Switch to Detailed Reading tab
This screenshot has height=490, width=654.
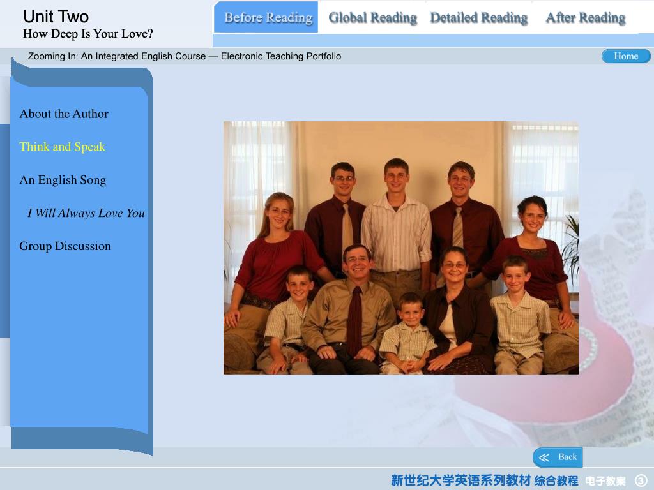479,18
